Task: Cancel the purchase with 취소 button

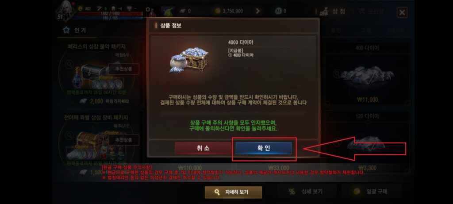Action: coord(203,148)
